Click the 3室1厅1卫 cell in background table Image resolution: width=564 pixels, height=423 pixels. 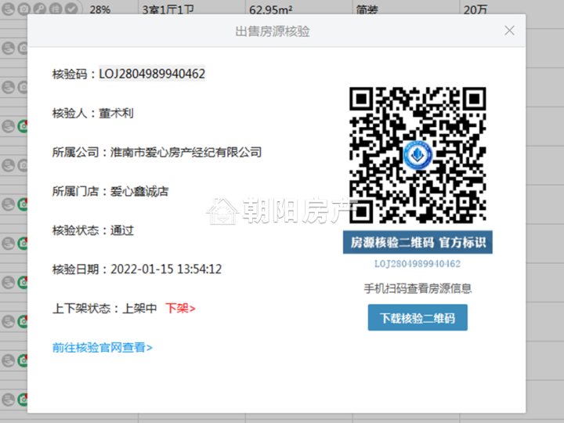[168, 9]
